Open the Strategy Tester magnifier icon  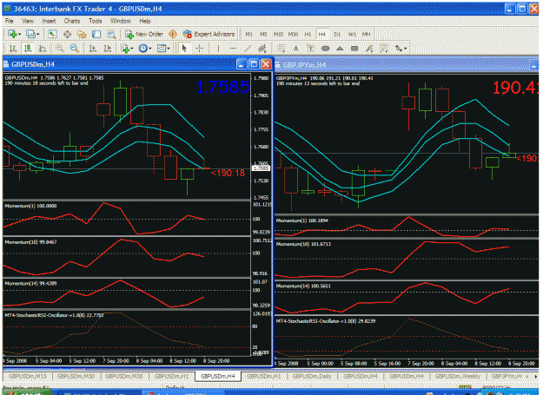pyautogui.click(x=111, y=34)
